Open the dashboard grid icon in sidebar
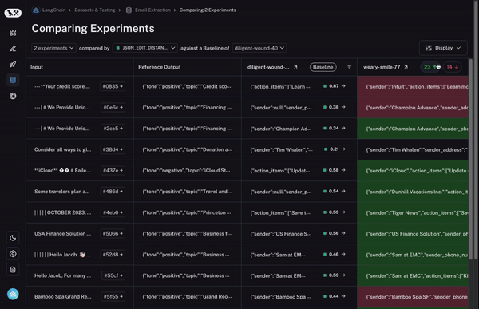This screenshot has width=479, height=309. point(13,33)
